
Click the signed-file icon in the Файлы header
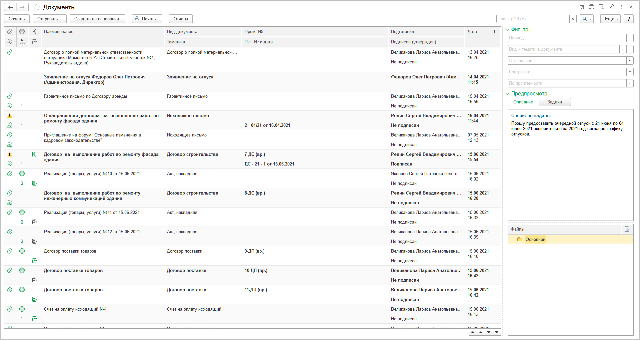pos(627,229)
